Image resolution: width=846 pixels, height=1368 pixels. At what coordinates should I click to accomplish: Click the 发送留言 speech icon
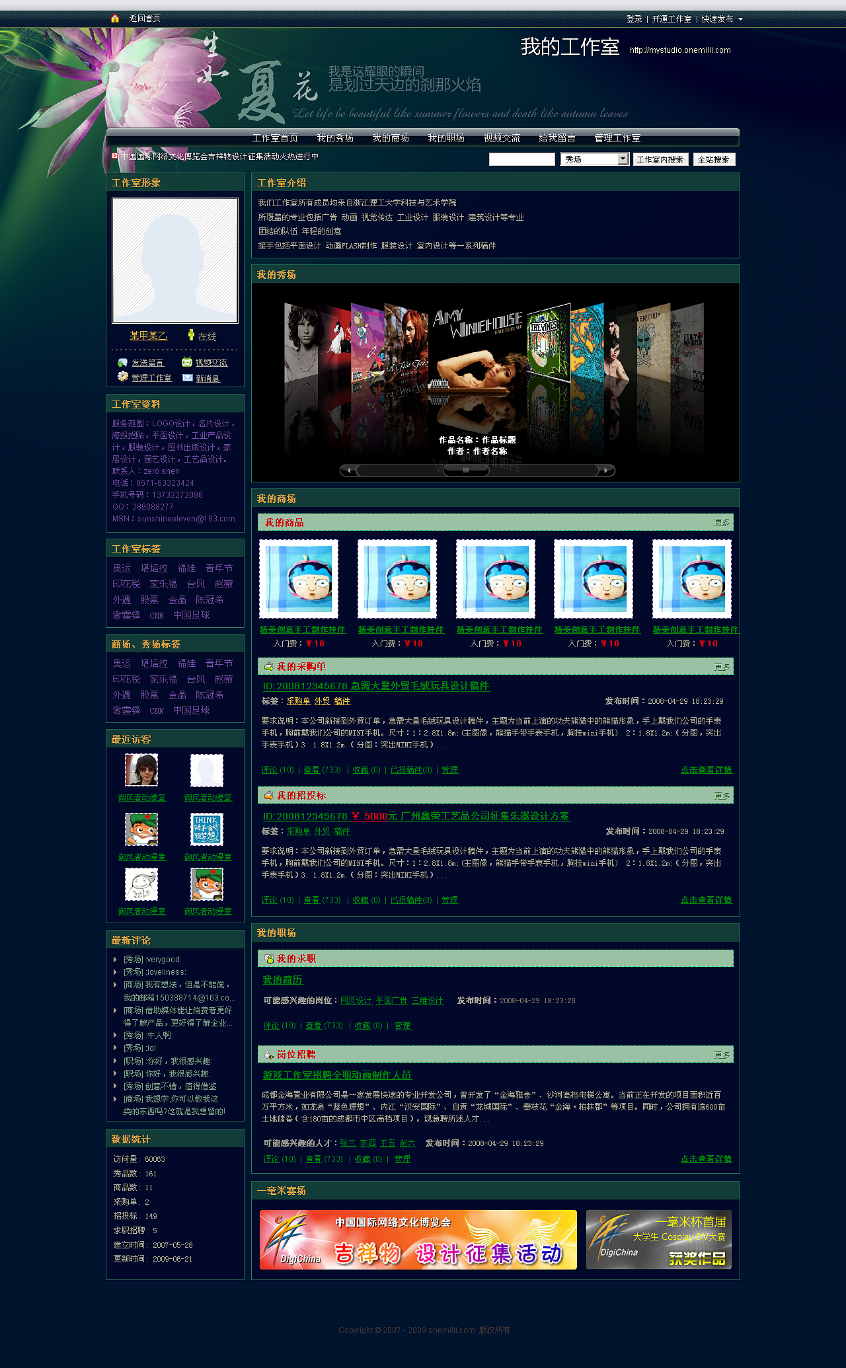(x=122, y=362)
